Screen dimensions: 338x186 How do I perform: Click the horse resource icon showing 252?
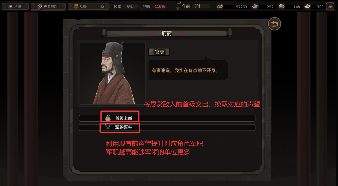255,7
